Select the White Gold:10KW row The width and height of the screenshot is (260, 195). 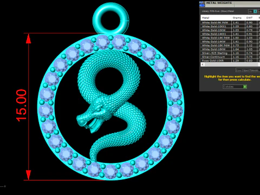(230, 30)
